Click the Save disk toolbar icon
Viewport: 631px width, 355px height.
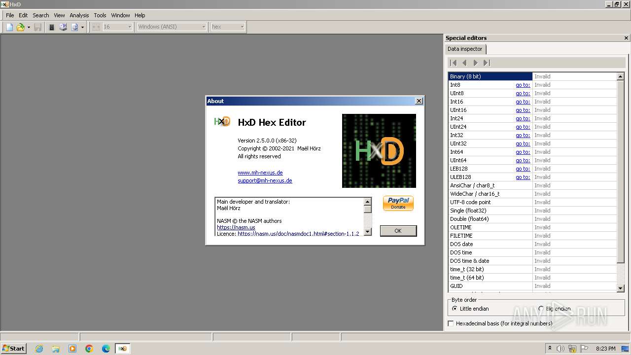point(37,27)
